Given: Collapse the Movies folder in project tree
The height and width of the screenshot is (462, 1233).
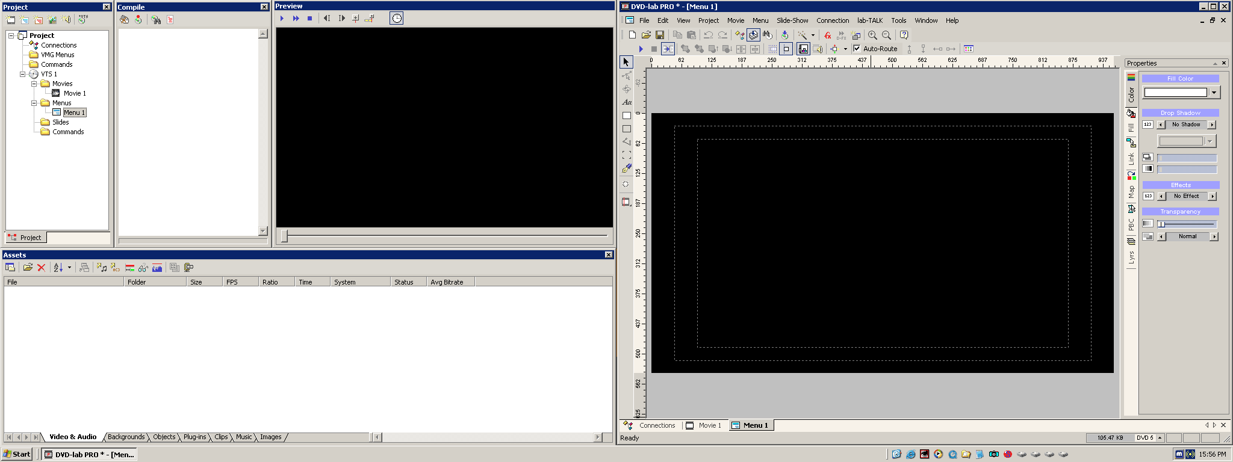Looking at the screenshot, I should (x=34, y=84).
